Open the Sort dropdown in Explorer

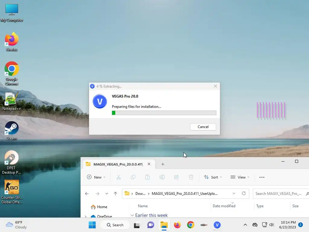[x=213, y=177]
